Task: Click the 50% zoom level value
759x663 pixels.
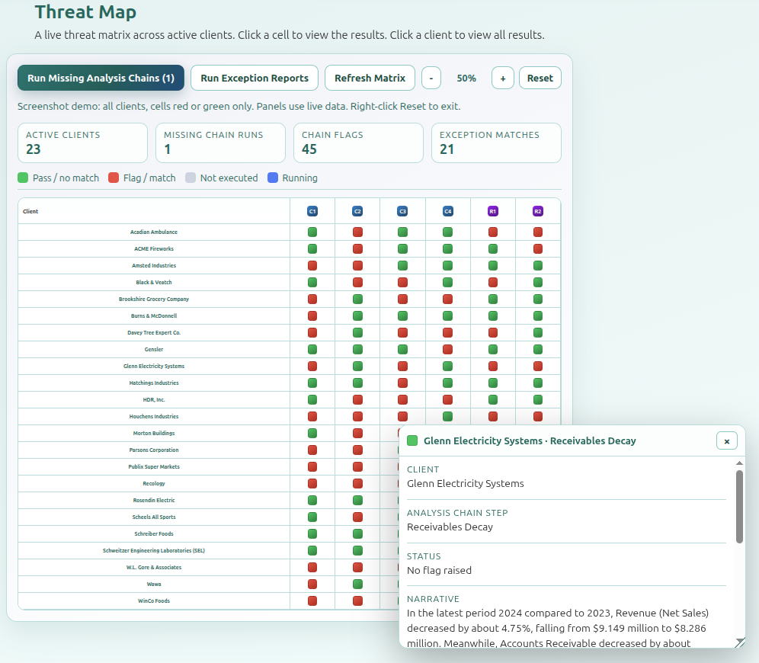Action: [466, 78]
